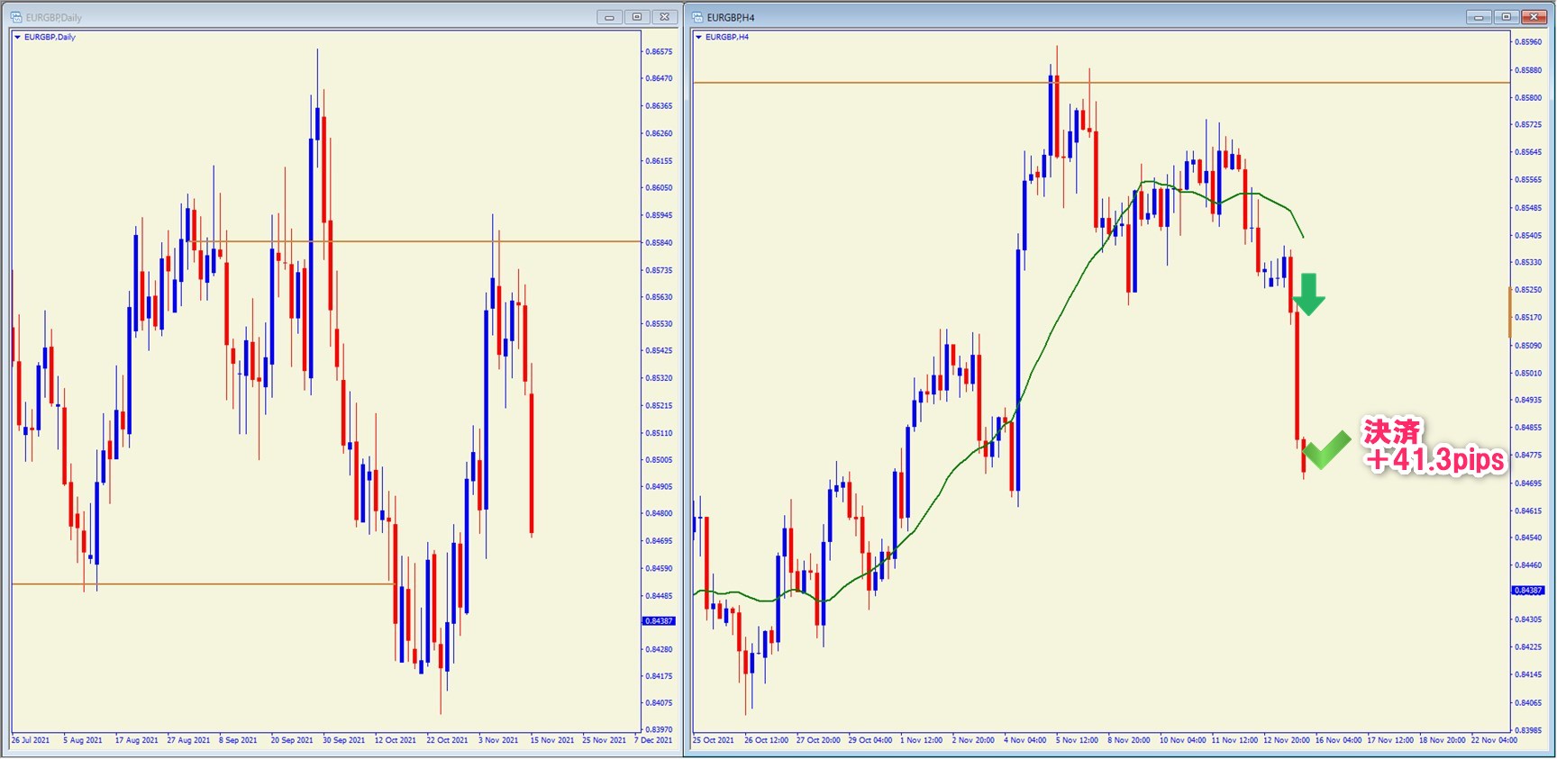The width and height of the screenshot is (1557, 759).
Task: Click price 0.84485 on Daily price scale
Action: point(660,596)
